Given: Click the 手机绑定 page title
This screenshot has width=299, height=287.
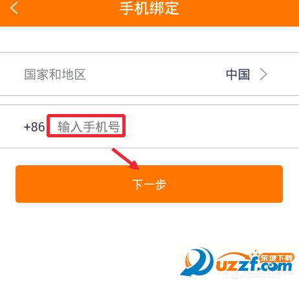Looking at the screenshot, I should tap(149, 8).
